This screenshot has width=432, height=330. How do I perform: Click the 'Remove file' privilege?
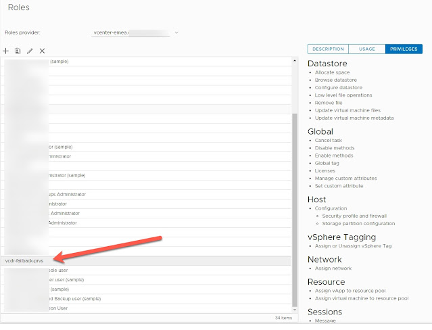329,103
